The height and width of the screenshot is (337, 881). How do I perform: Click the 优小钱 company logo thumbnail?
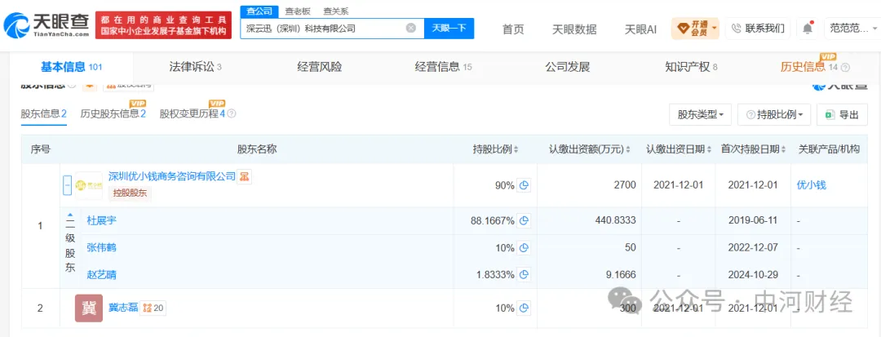89,185
